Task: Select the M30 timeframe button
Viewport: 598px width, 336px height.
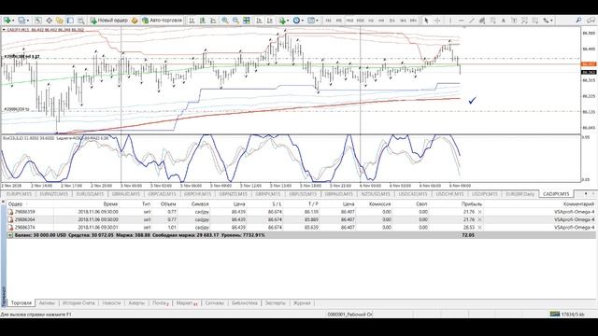Action: [360, 21]
